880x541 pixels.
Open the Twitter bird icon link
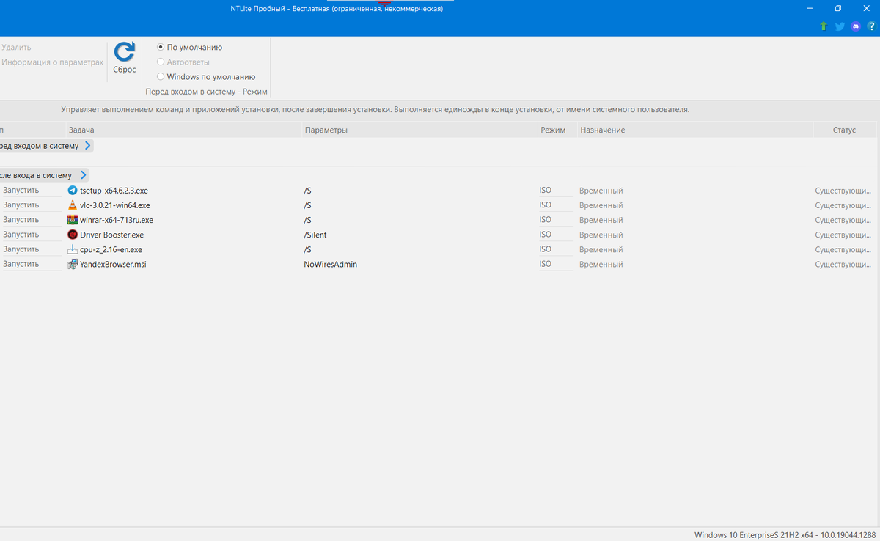click(840, 26)
